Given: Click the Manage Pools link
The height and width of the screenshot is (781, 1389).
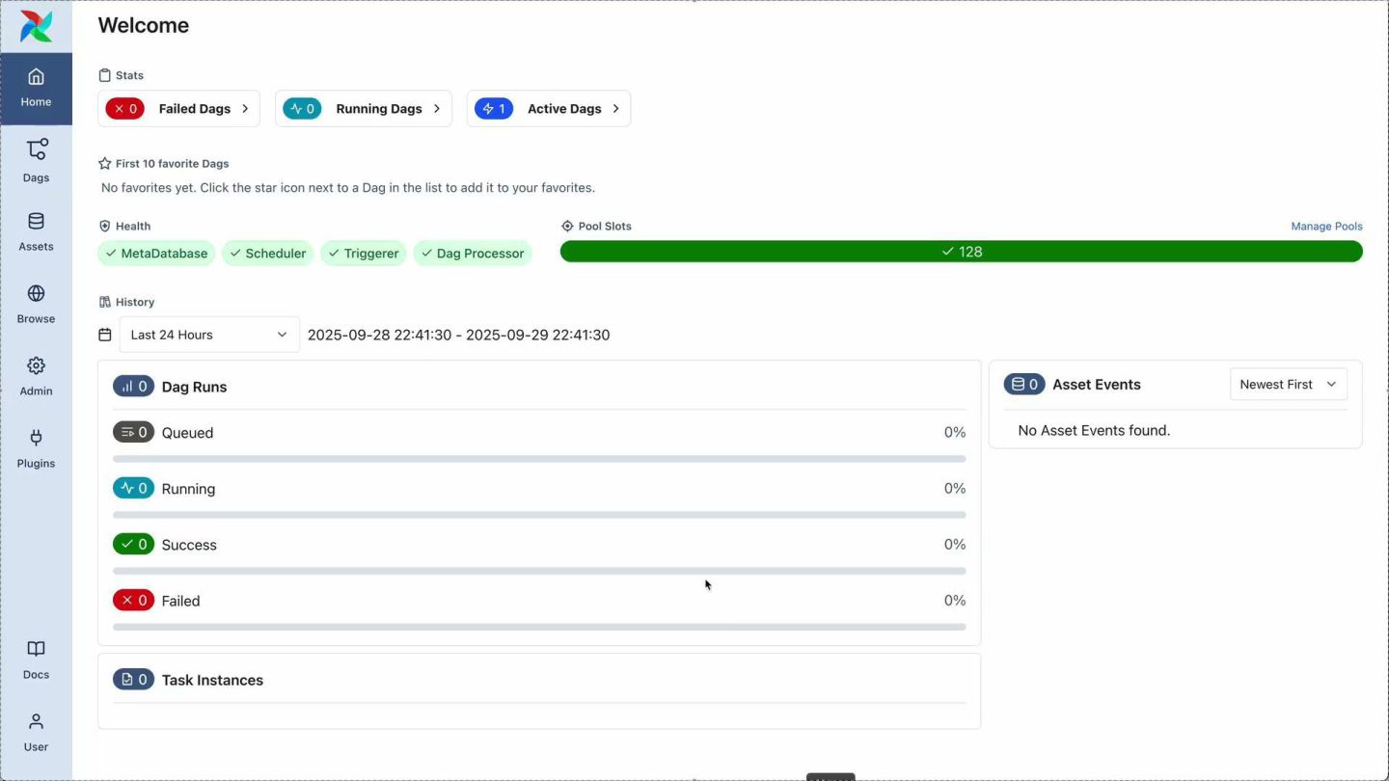Looking at the screenshot, I should (1326, 227).
